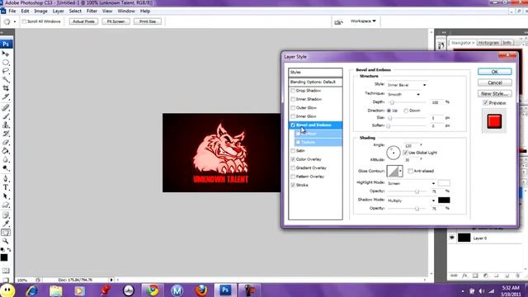Screen dimensions: 528x297
Task: Enable the Outer Glow checkbox
Action: tap(293, 108)
